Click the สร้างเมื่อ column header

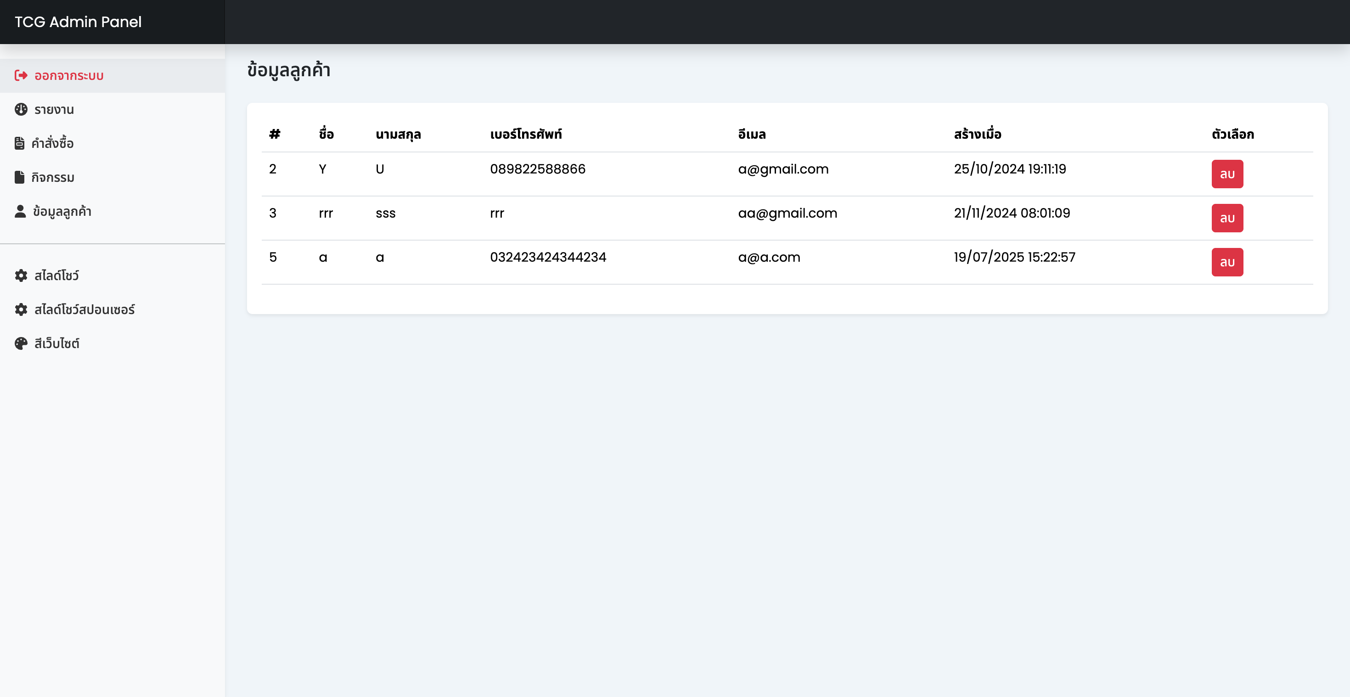pos(978,134)
